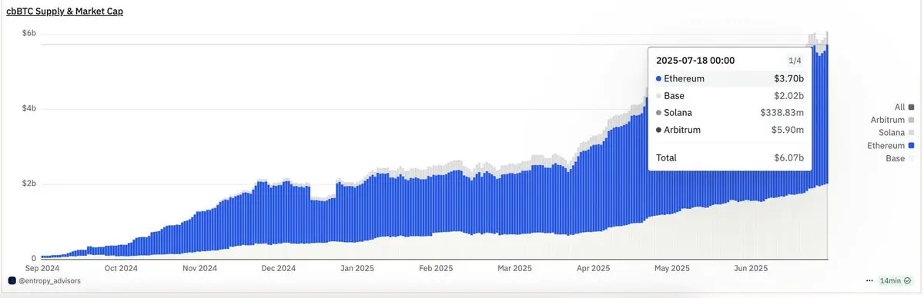Click the Mar 2025 axis label

pos(514,268)
